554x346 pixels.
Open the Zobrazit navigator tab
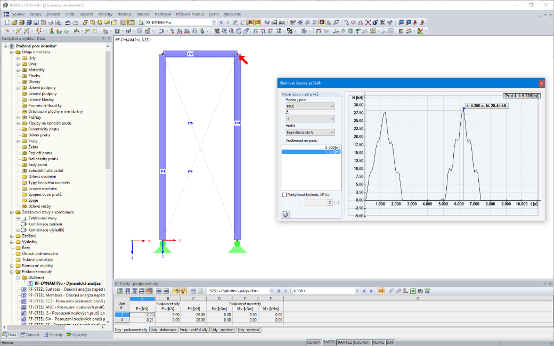tap(30, 335)
